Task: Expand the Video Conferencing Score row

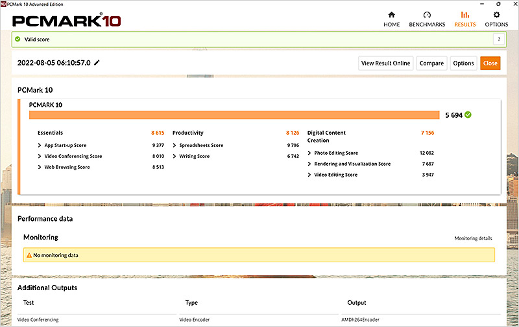Action: pos(40,156)
